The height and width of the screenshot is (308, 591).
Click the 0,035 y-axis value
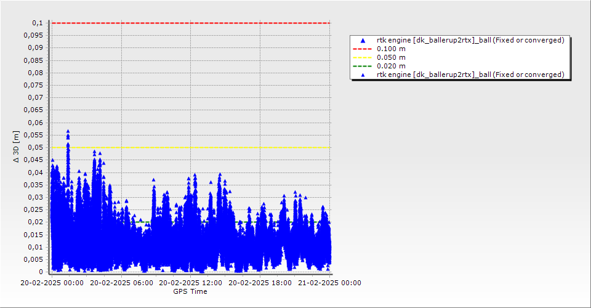[x=33, y=185]
